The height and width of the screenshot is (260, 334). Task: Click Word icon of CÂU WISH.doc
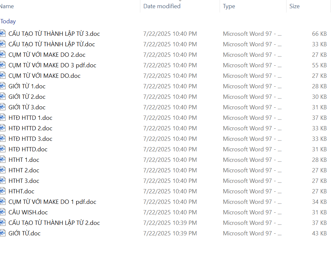coord(3,212)
